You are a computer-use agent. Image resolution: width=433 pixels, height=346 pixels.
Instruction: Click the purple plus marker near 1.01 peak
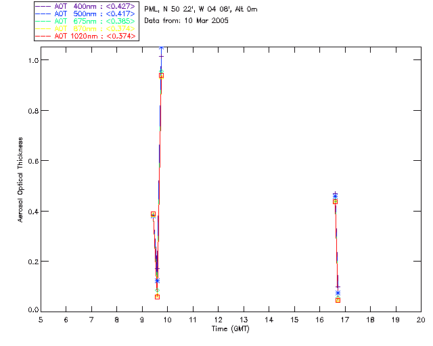coord(161,57)
